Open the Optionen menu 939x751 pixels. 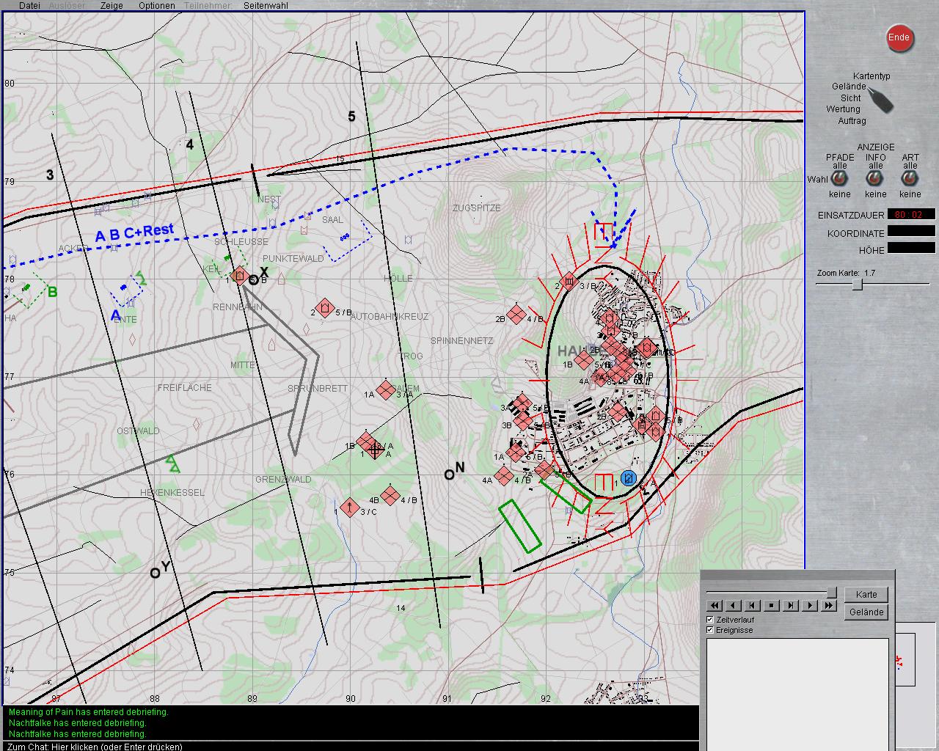click(x=157, y=5)
